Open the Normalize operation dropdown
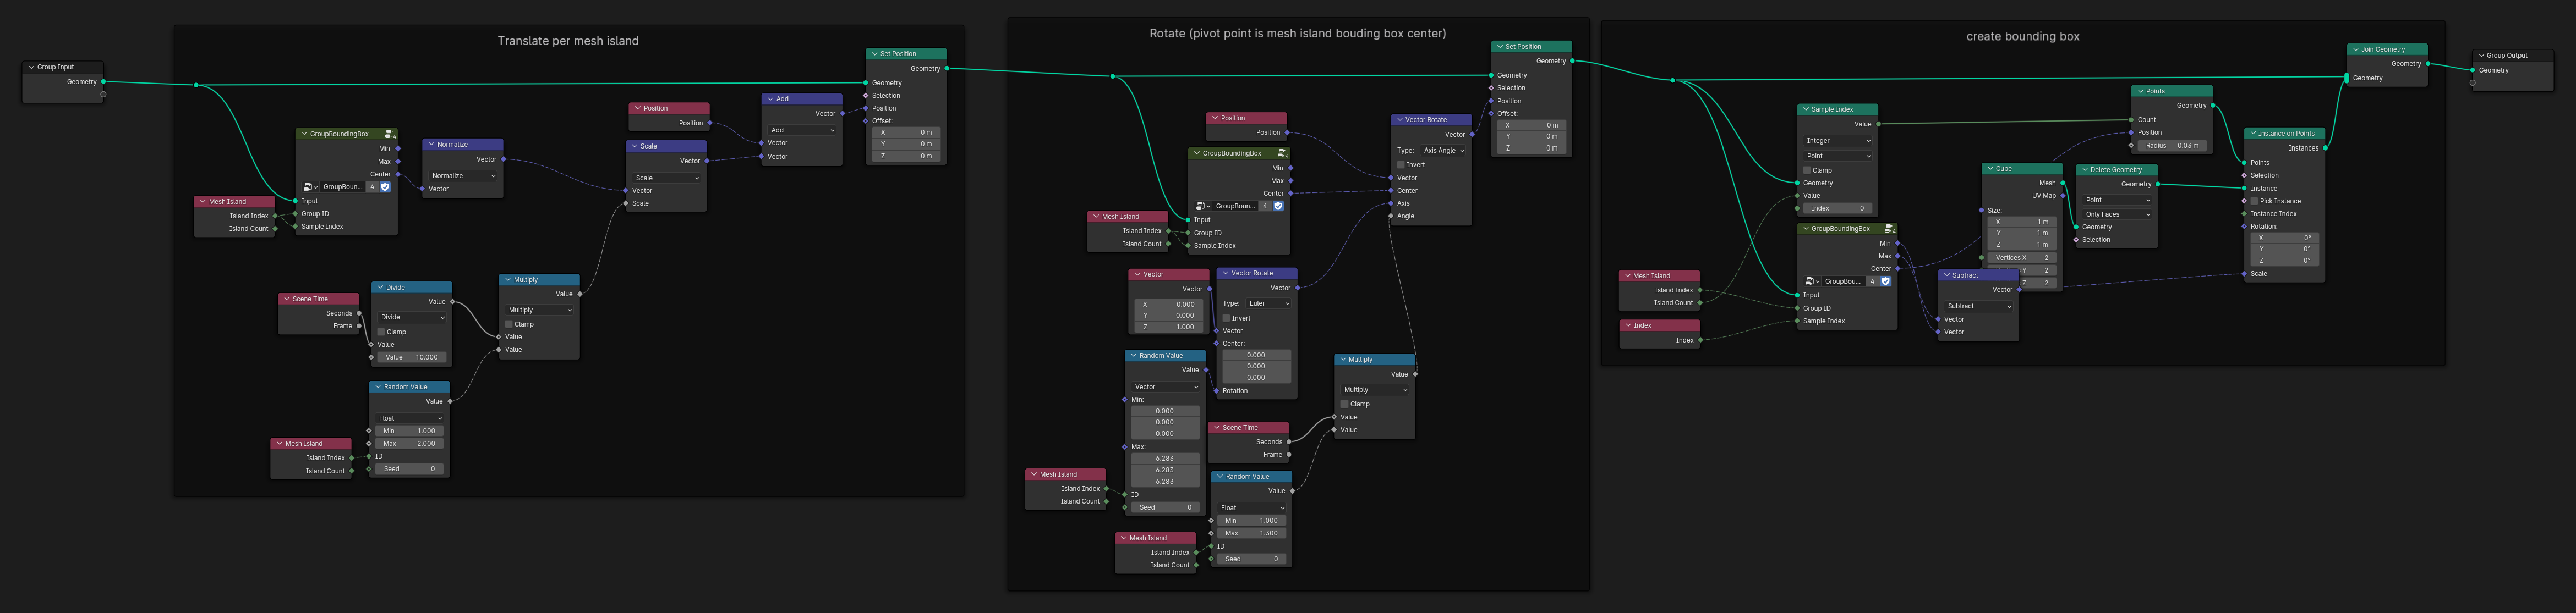The image size is (2576, 613). pyautogui.click(x=462, y=176)
